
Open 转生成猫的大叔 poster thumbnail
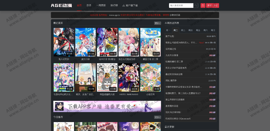107,78
